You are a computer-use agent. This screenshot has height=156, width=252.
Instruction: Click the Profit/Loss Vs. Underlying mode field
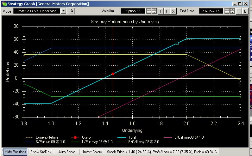(37, 11)
